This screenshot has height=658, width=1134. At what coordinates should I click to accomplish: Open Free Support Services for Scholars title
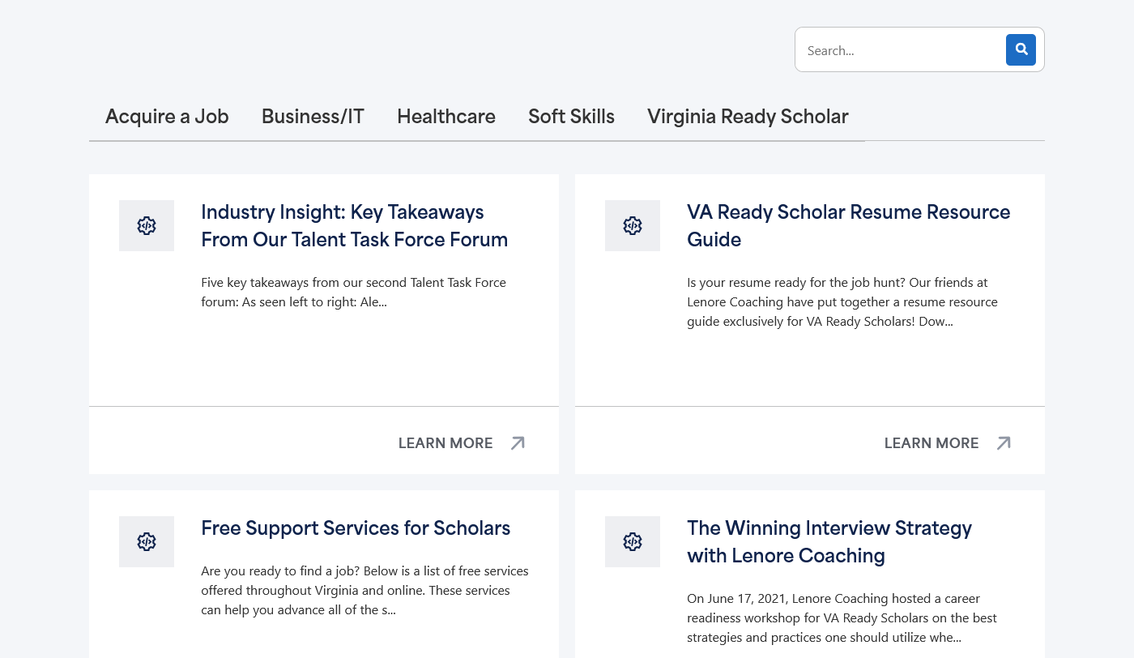356,528
